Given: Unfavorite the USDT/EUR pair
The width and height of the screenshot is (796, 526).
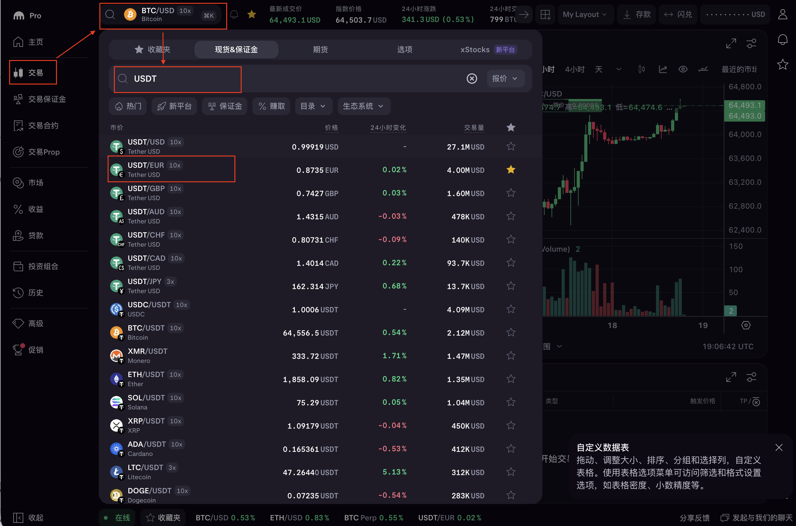Looking at the screenshot, I should point(511,170).
